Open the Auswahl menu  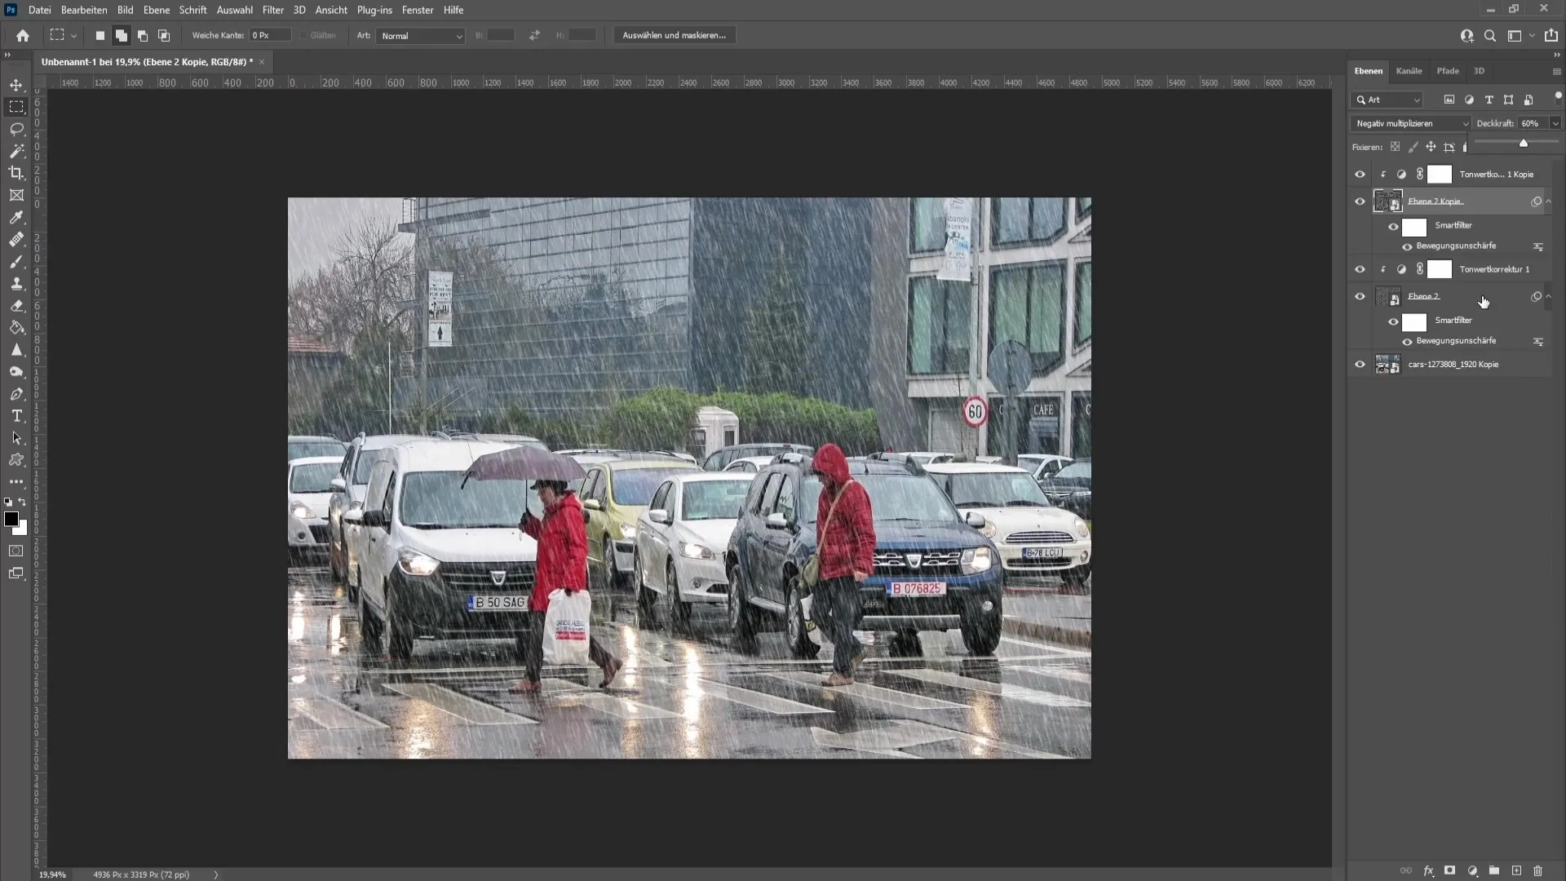tap(234, 10)
